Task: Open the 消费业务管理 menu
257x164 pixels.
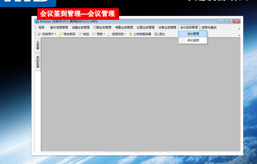Action: (x=81, y=27)
